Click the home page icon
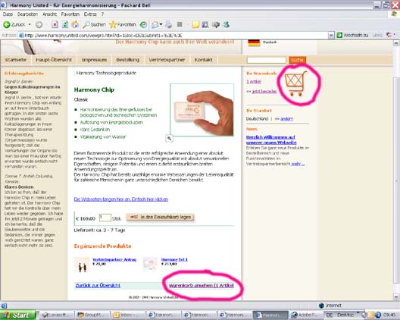This screenshot has width=400, height=320. click(75, 24)
